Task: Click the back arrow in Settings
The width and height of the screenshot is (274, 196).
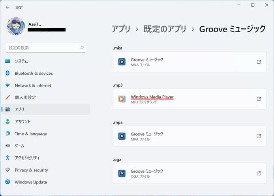Action: click(8, 7)
